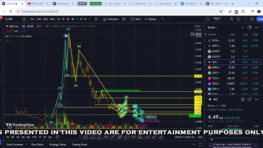Open chart settings hexagon icon

238,19
